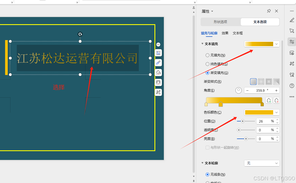Click the 江苏松达运营有限公司 title text
Screen dimensions: 296x183
tap(77, 58)
